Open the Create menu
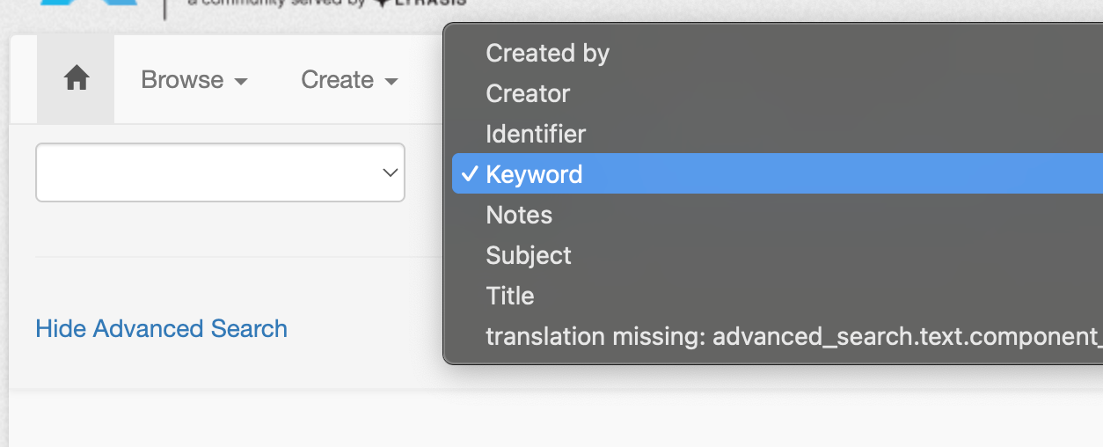Screen dimensions: 1103x447 tap(349, 79)
